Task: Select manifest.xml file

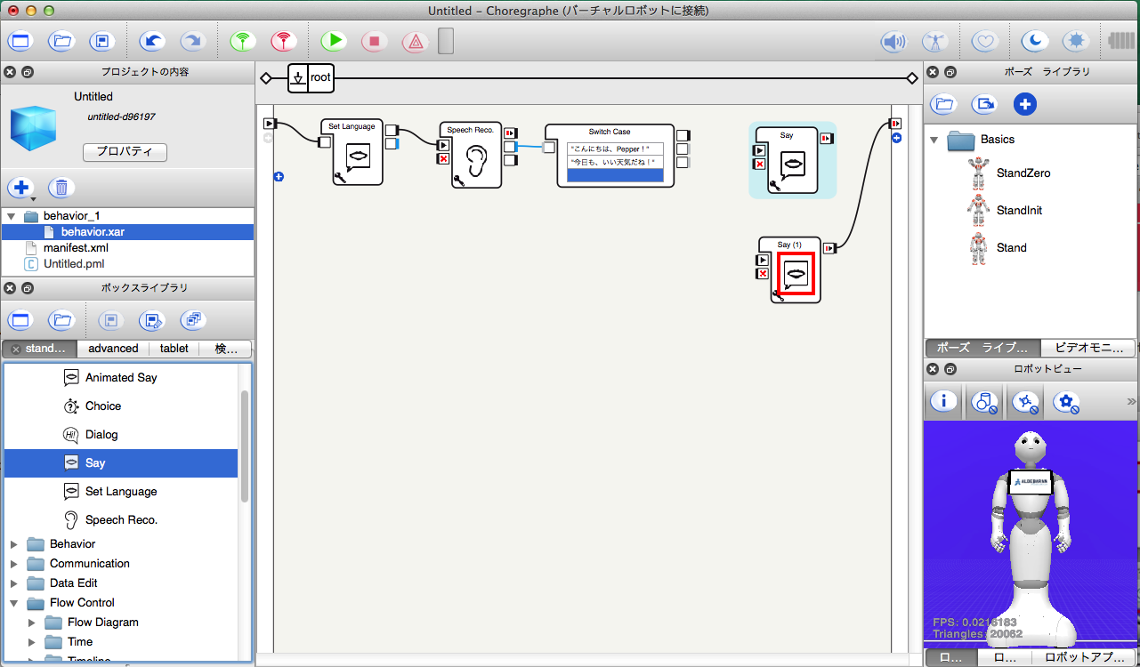Action: coord(76,248)
